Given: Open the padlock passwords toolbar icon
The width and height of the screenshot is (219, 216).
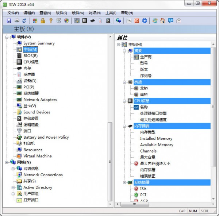Looking at the screenshot, I should click(x=43, y=21).
